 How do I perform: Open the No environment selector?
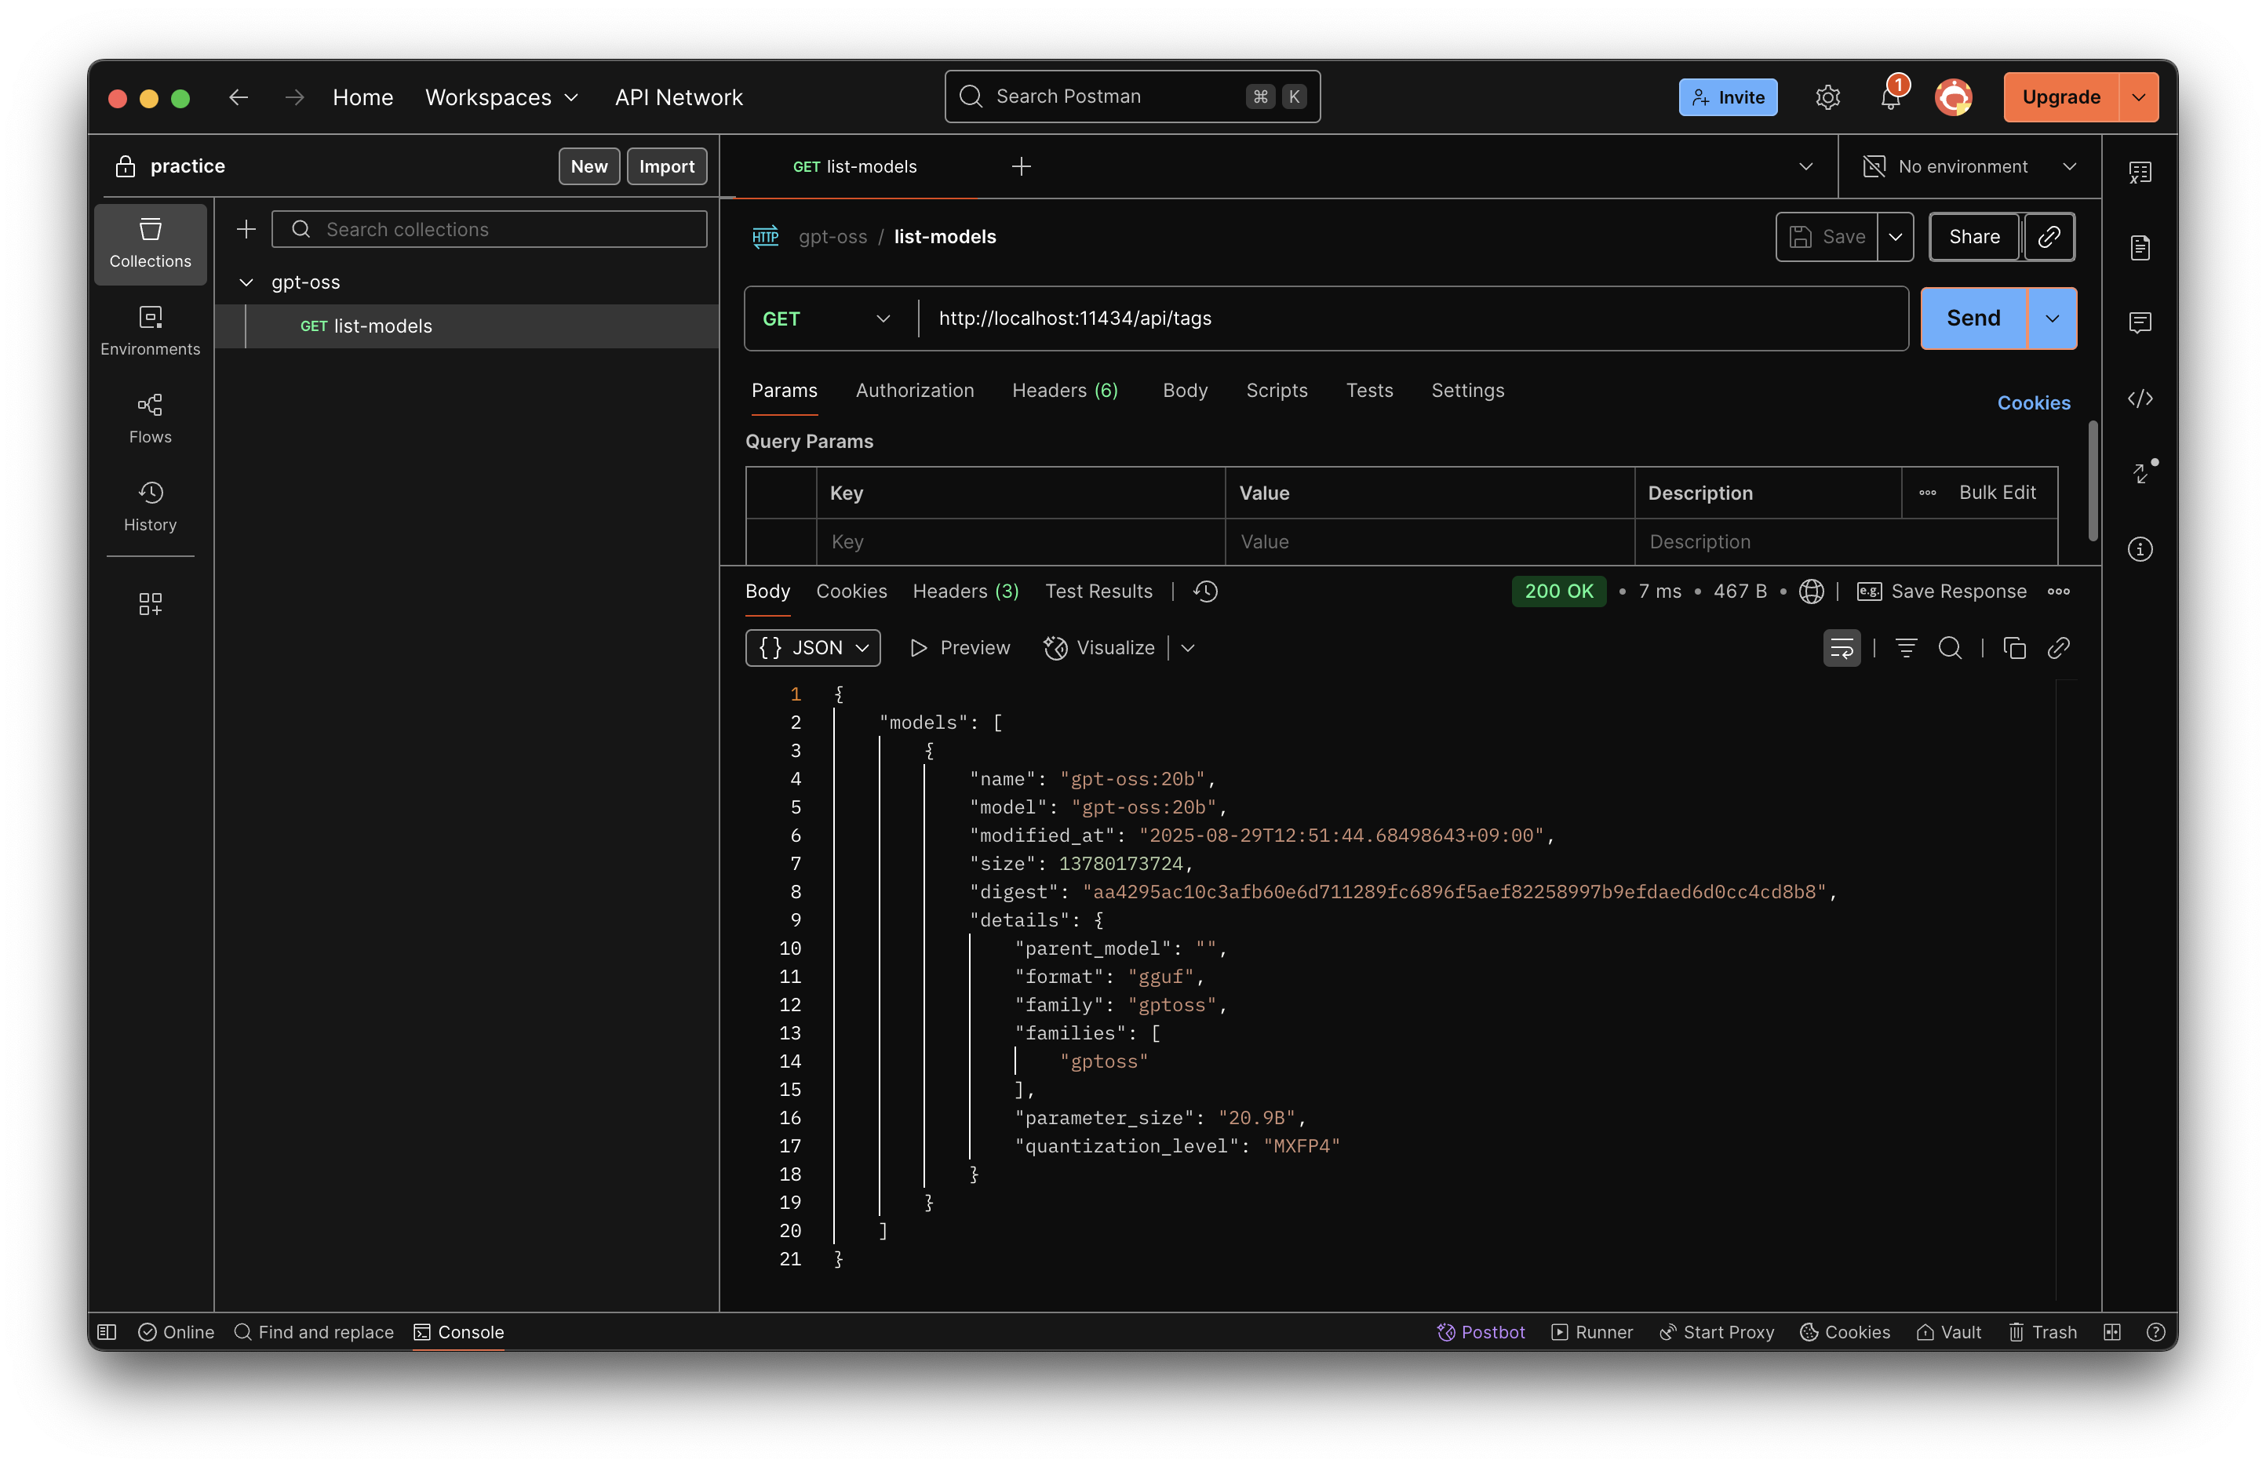point(1969,166)
